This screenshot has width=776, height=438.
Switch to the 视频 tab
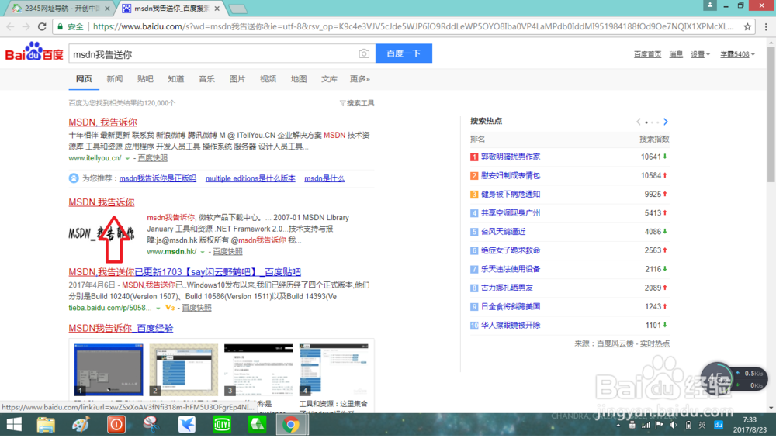point(268,79)
